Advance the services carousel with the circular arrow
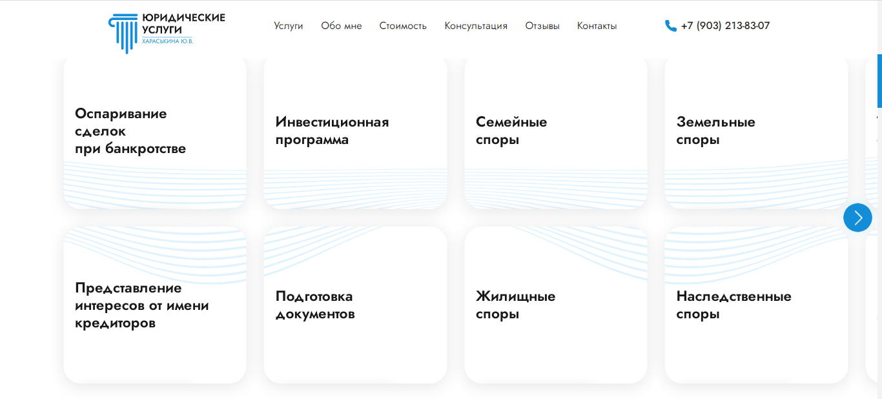This screenshot has width=882, height=399. (857, 218)
